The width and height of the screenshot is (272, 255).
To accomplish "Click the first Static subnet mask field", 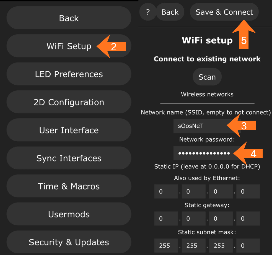I will [166, 246].
